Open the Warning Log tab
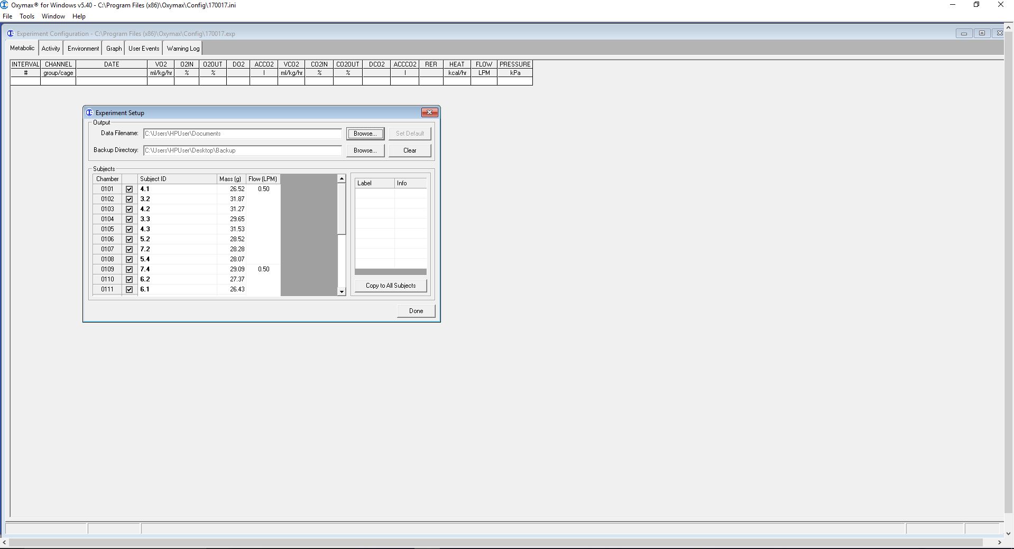 (183, 49)
